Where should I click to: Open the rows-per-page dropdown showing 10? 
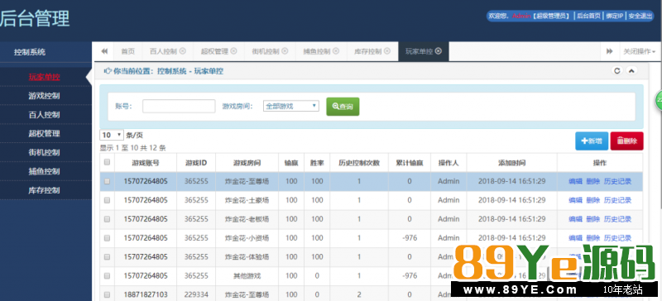(112, 135)
